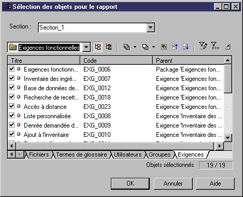
Task: Select the Exigences fonctionnelles package combo box
Action: click(x=49, y=47)
